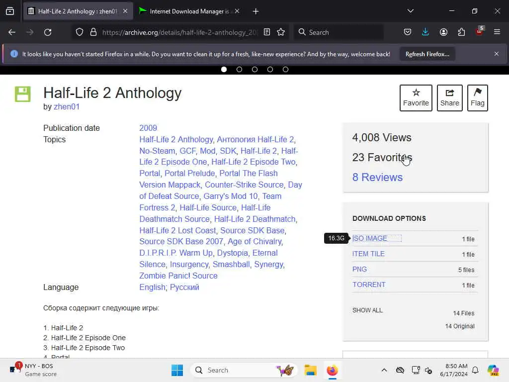Open the Zombie Panic! Source topic link
This screenshot has width=509, height=382.
[178, 276]
